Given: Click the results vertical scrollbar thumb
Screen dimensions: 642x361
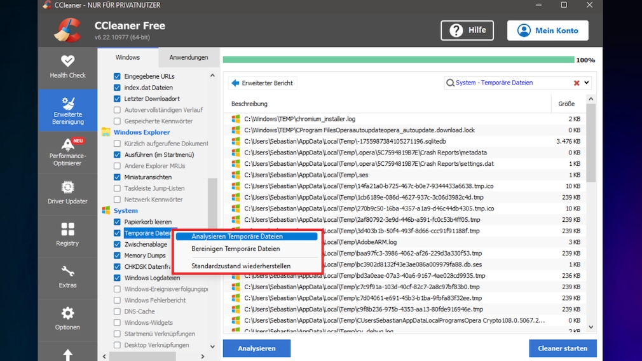Looking at the screenshot, I should 591,143.
